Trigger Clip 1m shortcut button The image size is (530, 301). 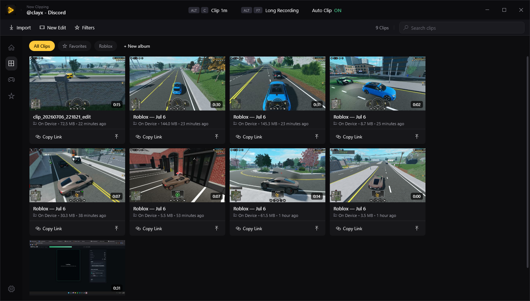(208, 10)
